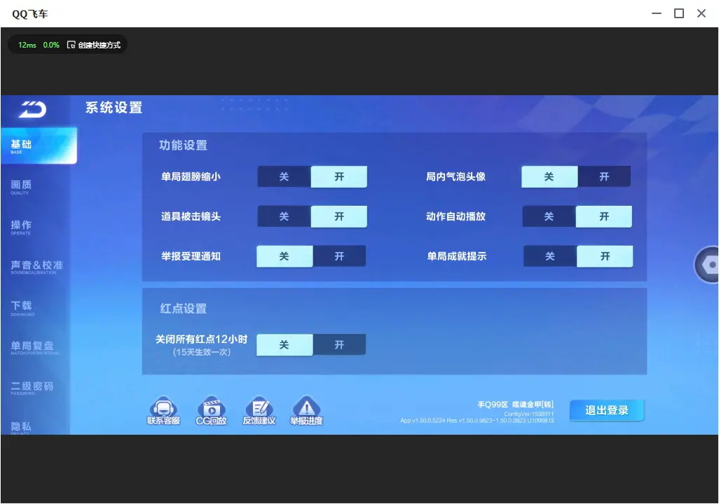The width and height of the screenshot is (719, 504).
Task: Set 举报受理通知 to 关
Action: [285, 256]
